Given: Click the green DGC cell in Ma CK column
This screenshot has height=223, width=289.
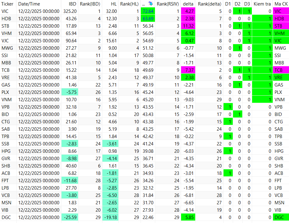Looking at the screenshot, I should (281, 217).
